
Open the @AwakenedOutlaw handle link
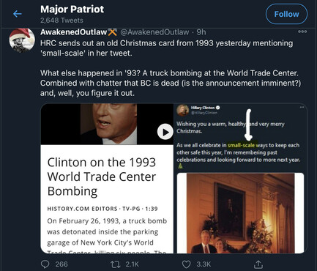(154, 32)
